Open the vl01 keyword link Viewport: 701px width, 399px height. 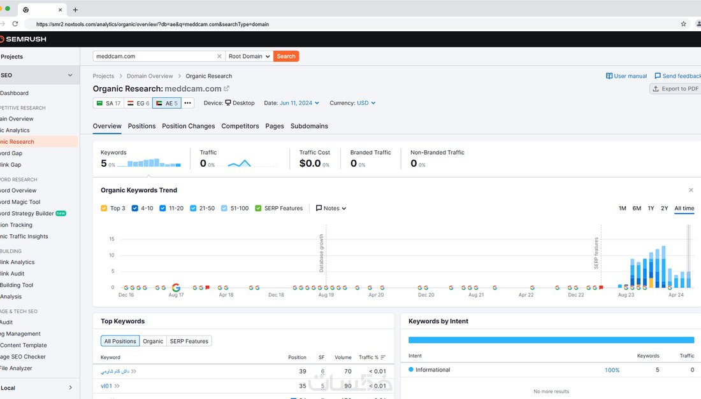click(x=106, y=386)
